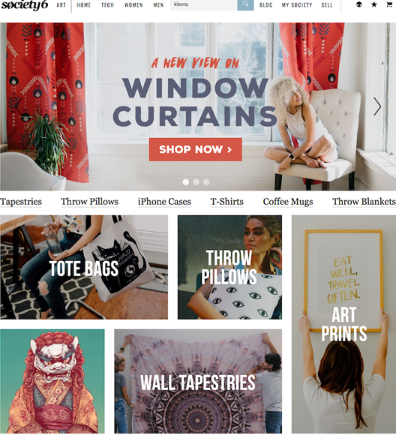
Task: Open the Wall Tapestries tile
Action: point(198,381)
